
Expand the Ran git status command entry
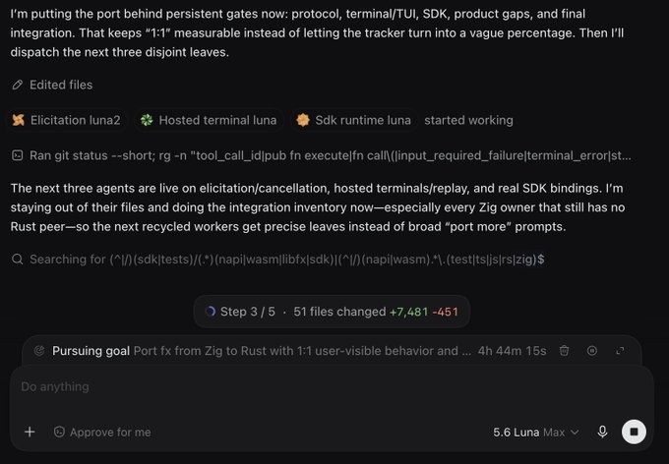point(322,155)
